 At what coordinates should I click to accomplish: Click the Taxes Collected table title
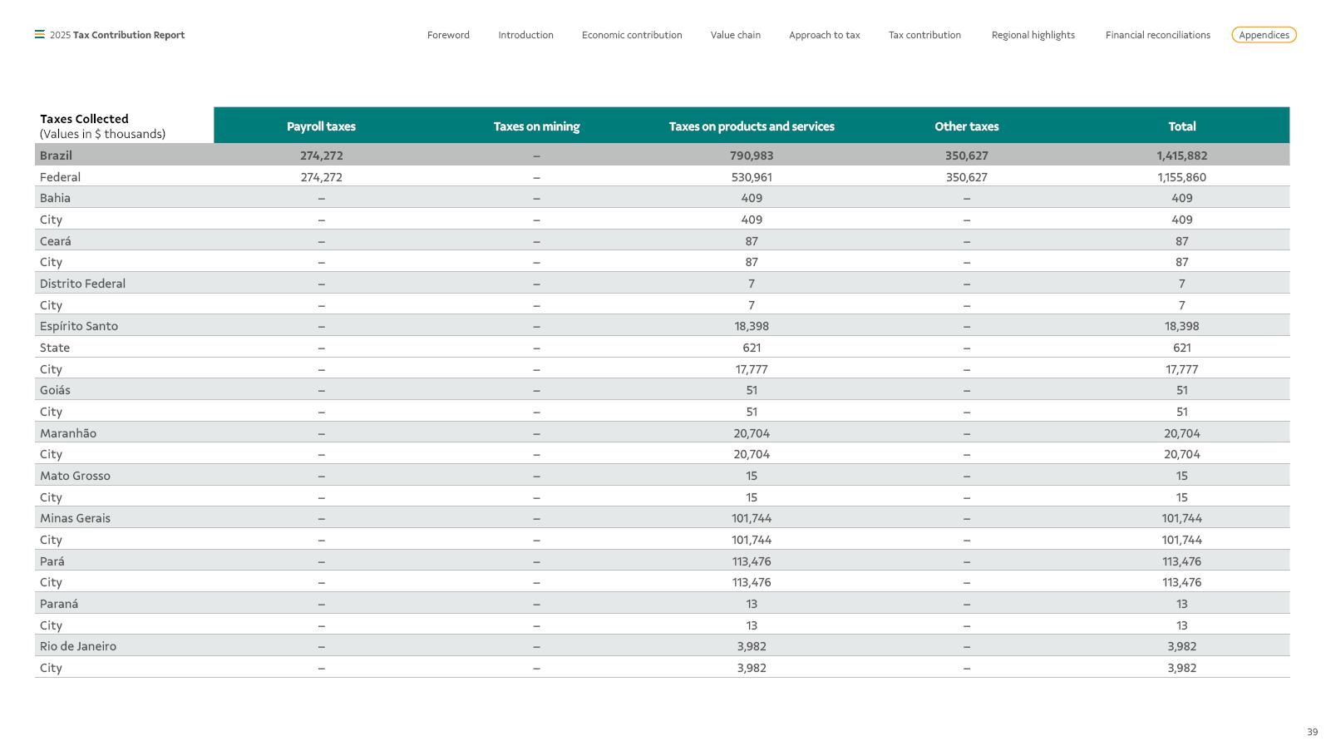click(x=84, y=119)
